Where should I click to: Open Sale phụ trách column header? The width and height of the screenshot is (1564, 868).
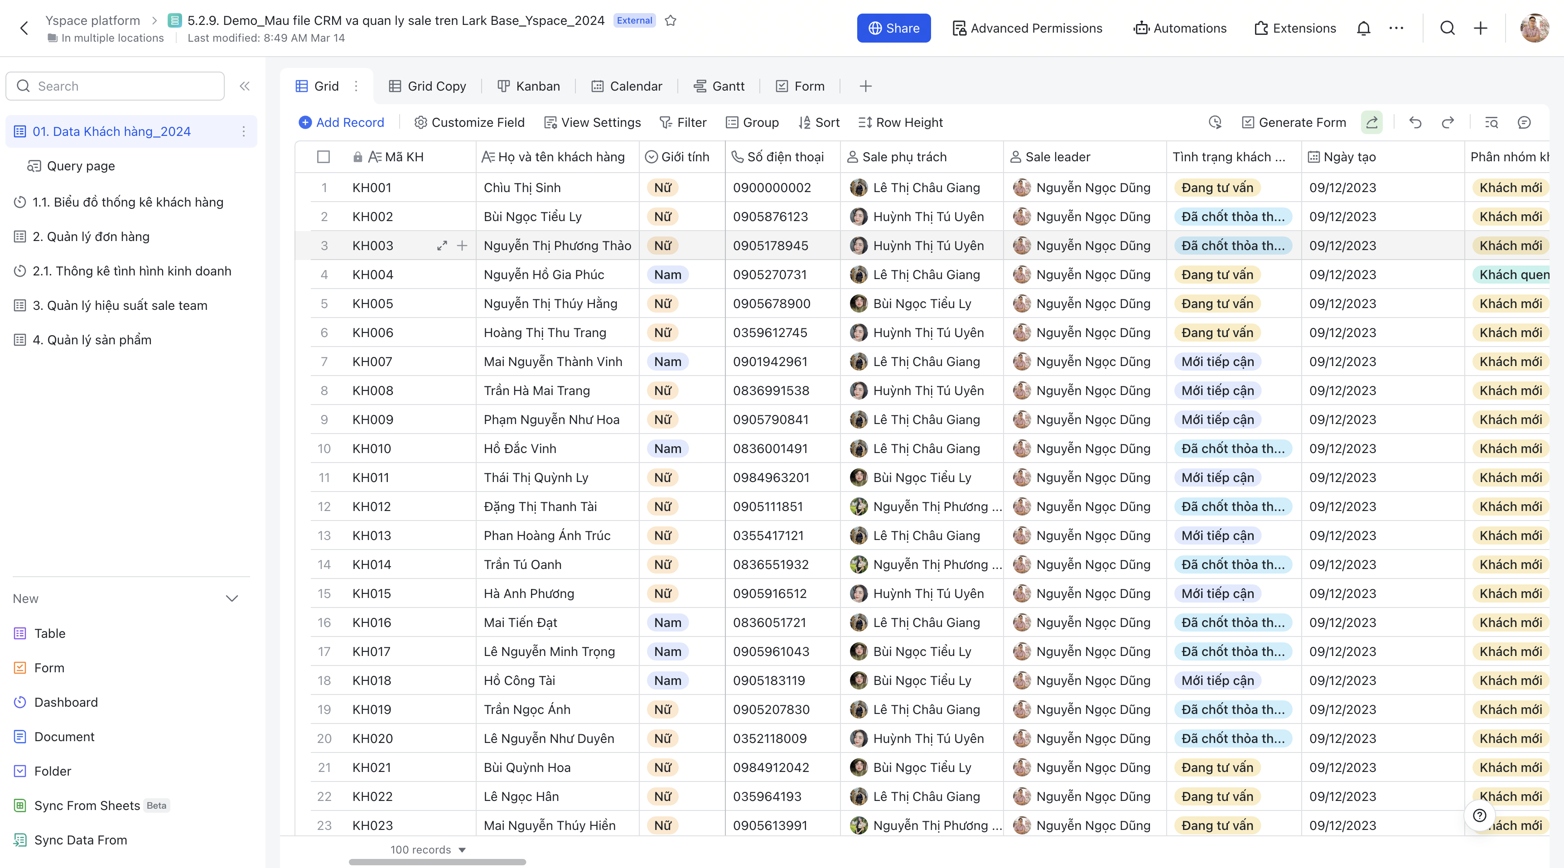(922, 157)
